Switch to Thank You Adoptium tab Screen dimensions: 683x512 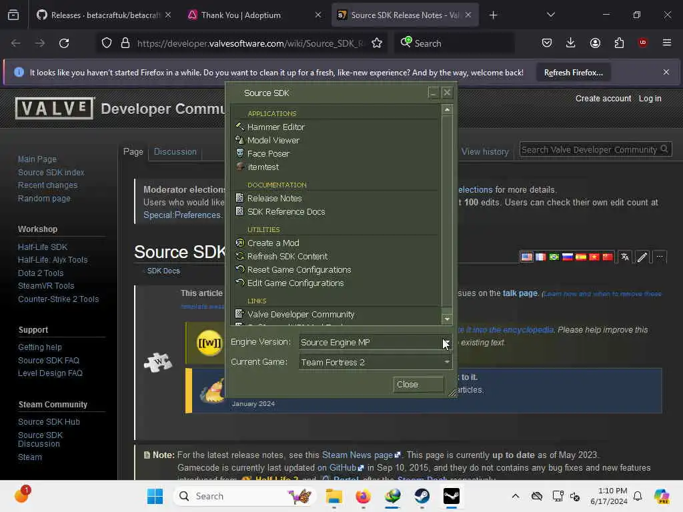pos(254,15)
